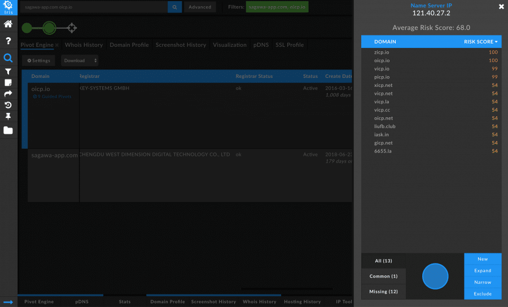
Task: Click the green sagawa-app.com, oicp.io filter
Action: [277, 7]
